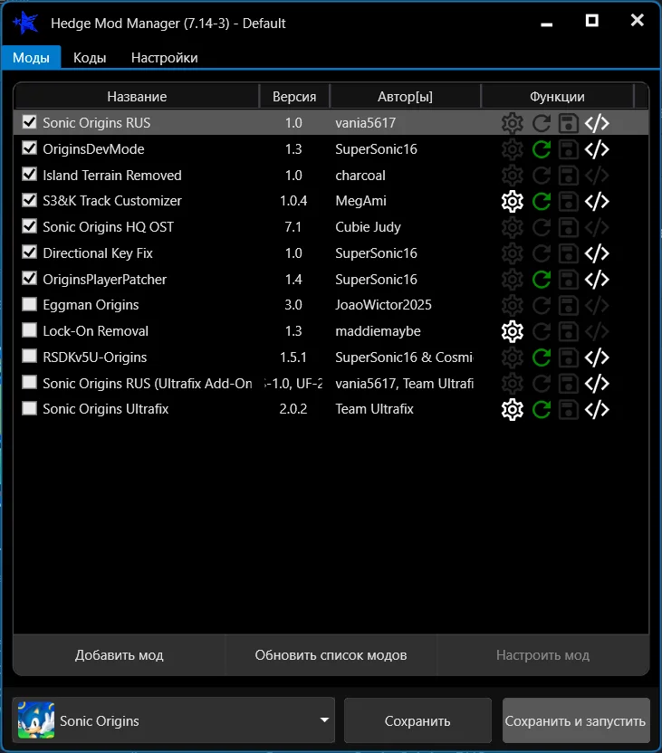Sort by the Название column header

pos(137,97)
